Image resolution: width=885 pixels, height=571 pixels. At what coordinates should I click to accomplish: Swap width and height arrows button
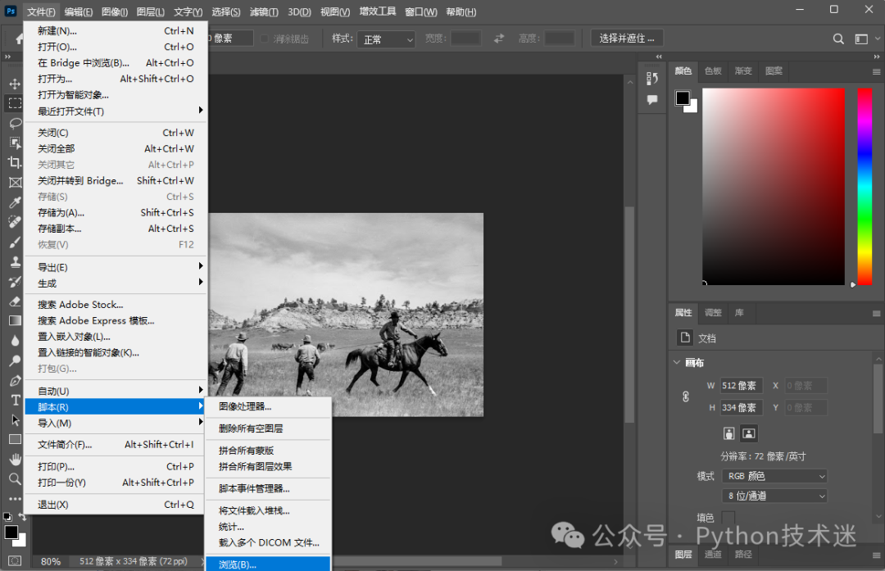coord(499,39)
